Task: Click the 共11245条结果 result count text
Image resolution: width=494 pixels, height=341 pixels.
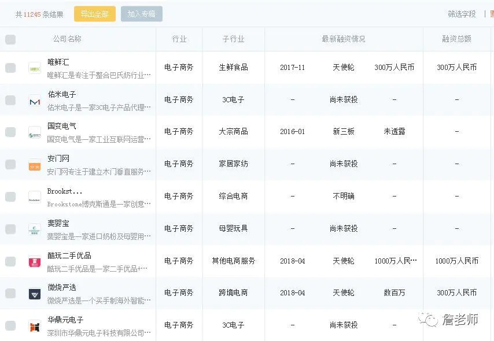Action: [40, 14]
